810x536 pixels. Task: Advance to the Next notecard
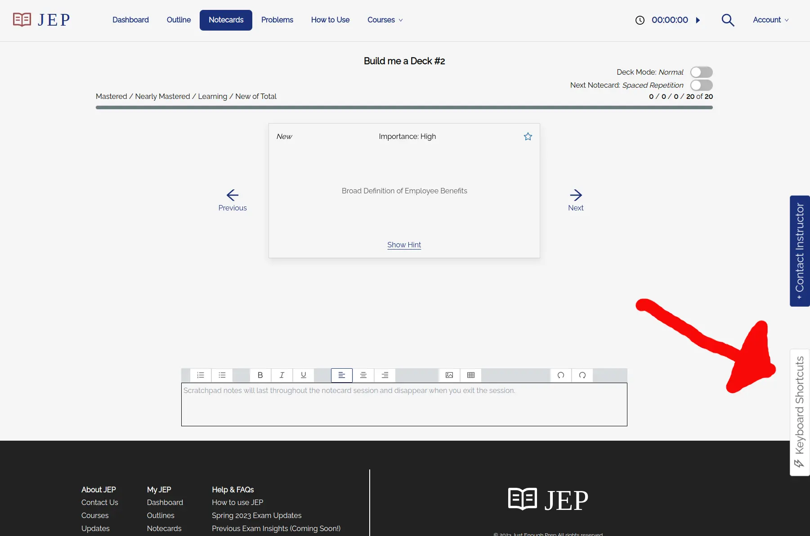click(x=576, y=200)
